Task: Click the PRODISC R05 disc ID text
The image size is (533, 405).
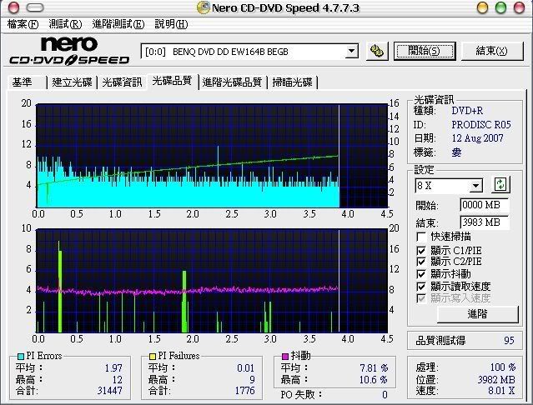Action: coord(481,125)
